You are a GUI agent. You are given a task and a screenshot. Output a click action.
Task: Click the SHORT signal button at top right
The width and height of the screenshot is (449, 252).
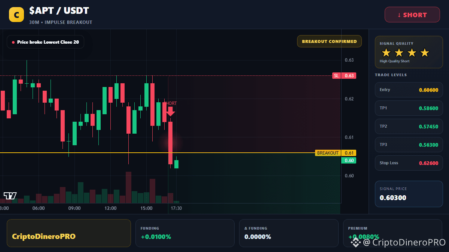coord(412,15)
